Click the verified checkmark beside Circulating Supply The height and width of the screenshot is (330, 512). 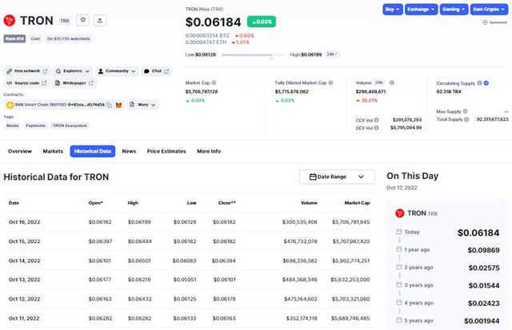pos(486,83)
